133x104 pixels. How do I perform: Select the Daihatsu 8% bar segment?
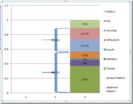point(85,63)
